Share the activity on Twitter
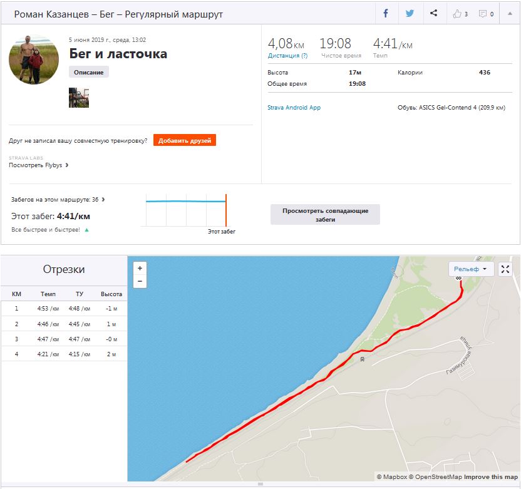Viewport: 521px width, 489px height. pyautogui.click(x=410, y=13)
